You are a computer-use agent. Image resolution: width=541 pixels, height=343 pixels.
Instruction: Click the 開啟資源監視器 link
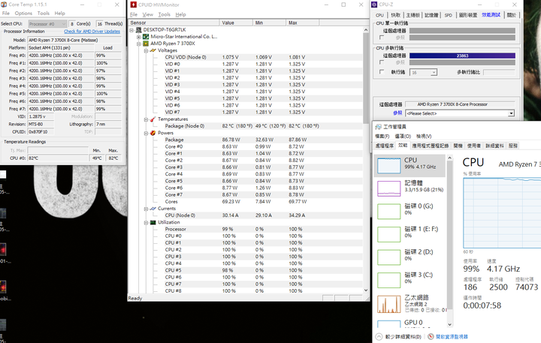point(452,336)
